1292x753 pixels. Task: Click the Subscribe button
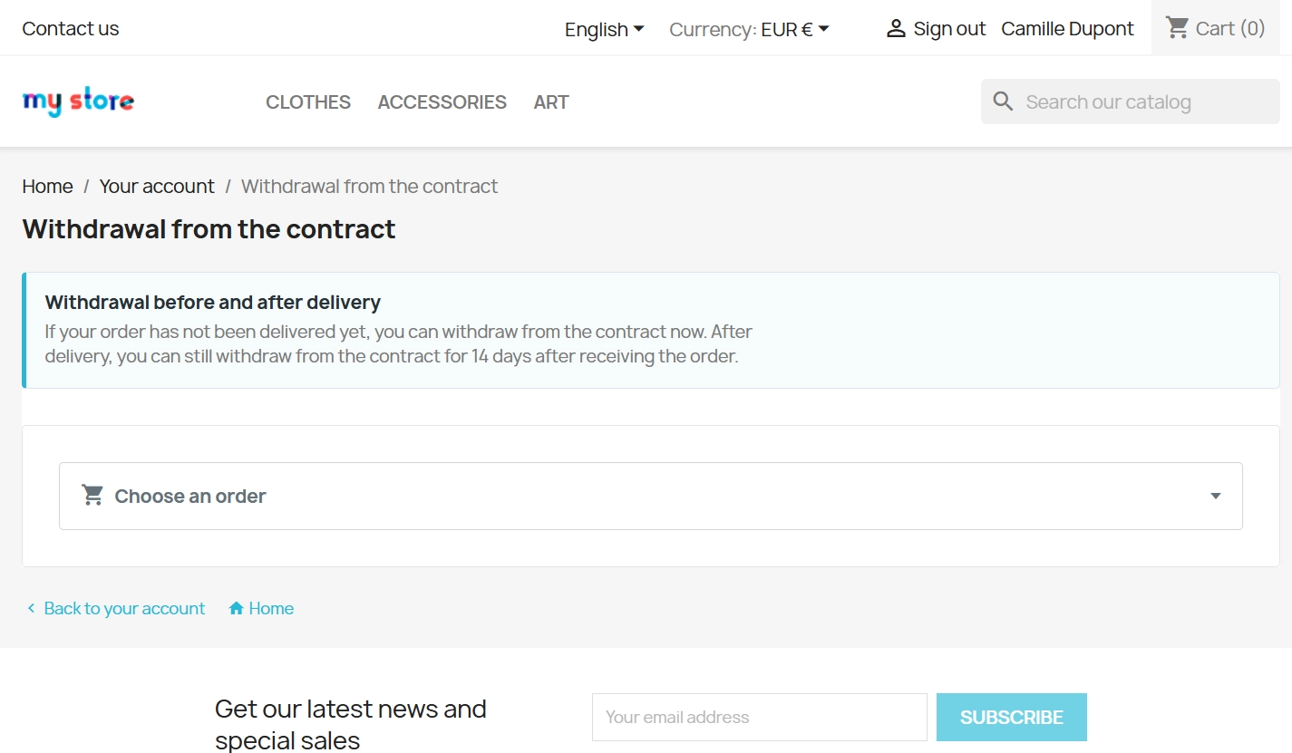click(1012, 718)
